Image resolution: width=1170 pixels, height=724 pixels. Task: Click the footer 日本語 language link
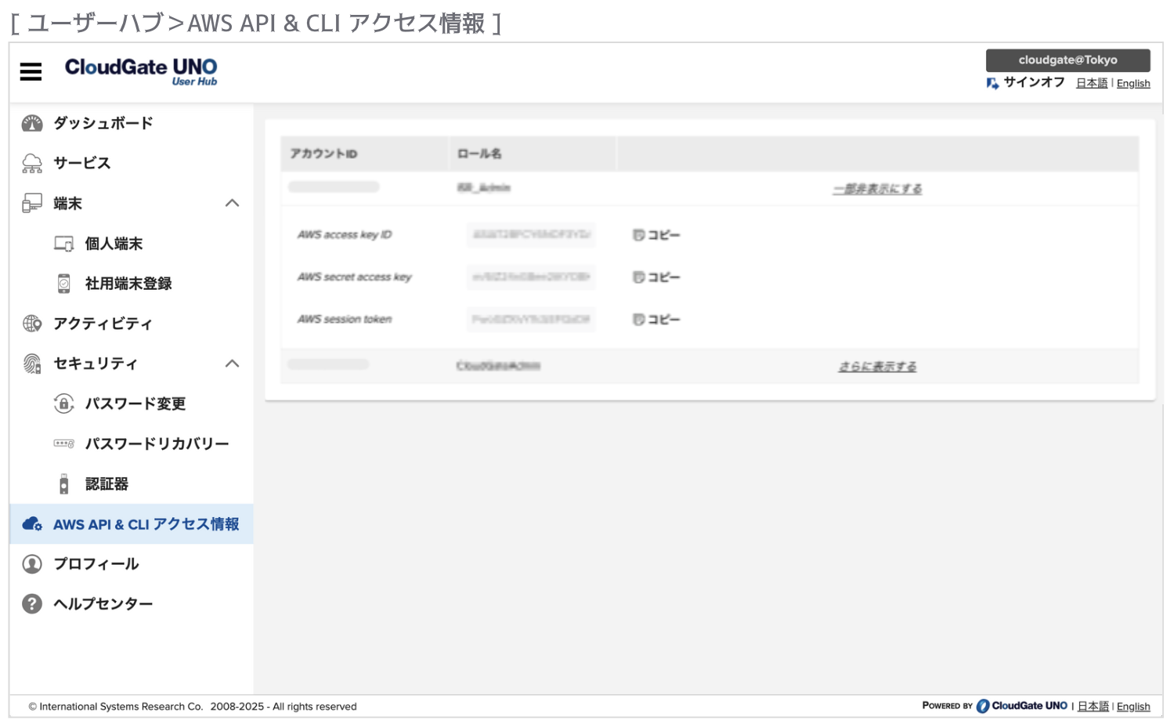pyautogui.click(x=1093, y=706)
